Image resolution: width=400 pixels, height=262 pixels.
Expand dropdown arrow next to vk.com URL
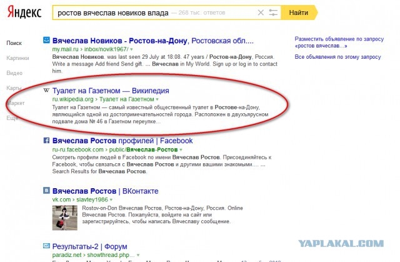111,199
